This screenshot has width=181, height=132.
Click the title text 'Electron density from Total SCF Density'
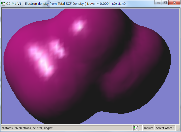point(54,4)
